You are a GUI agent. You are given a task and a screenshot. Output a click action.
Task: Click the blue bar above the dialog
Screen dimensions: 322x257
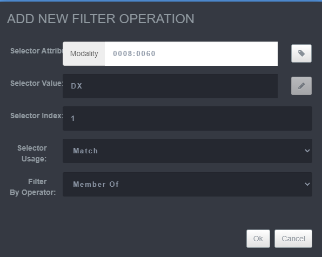click(x=161, y=1)
